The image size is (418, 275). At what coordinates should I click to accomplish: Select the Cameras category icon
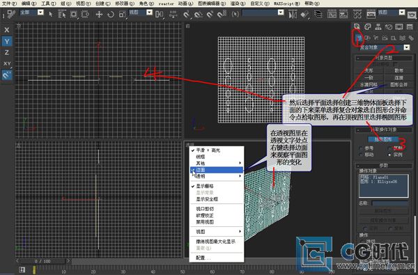tap(385, 38)
